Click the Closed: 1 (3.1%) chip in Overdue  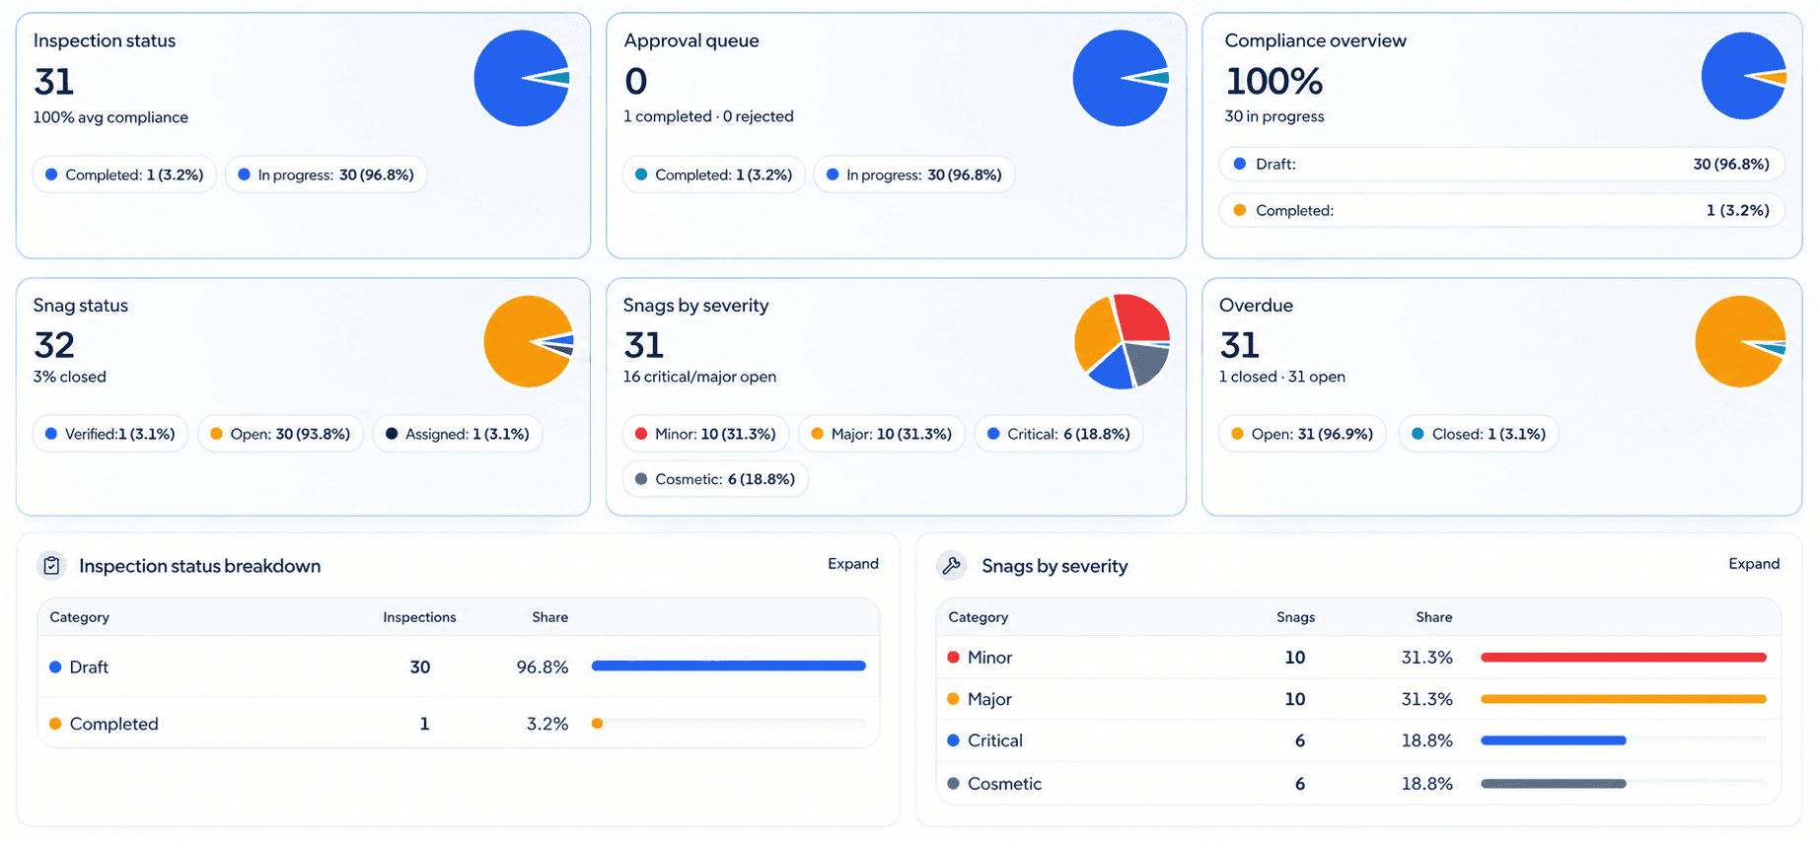tap(1479, 434)
